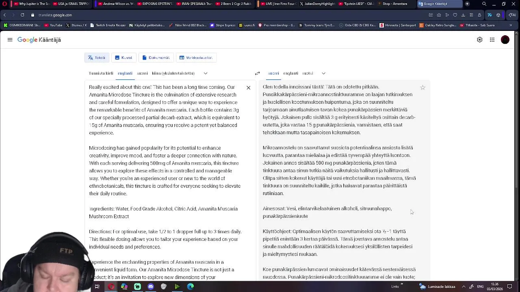Select englanti as target language
This screenshot has width=520, height=292.
pos(290,73)
